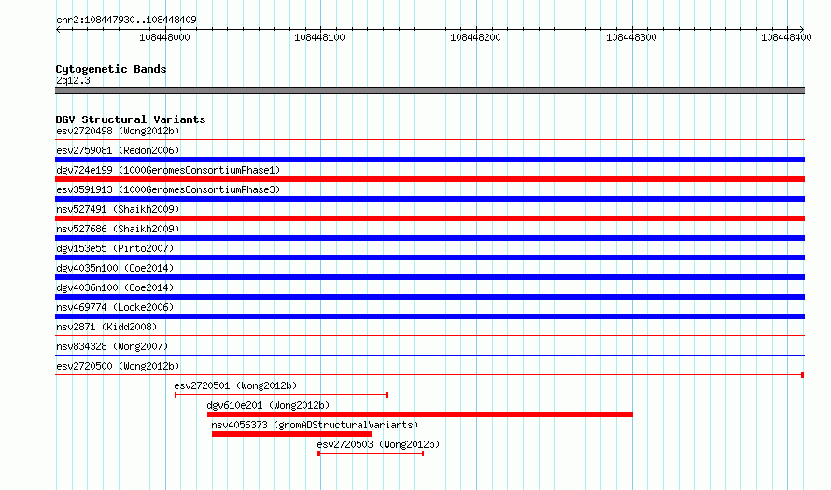This screenshot has width=831, height=490.
Task: Click the blue bar of nsv527686
Action: point(430,238)
